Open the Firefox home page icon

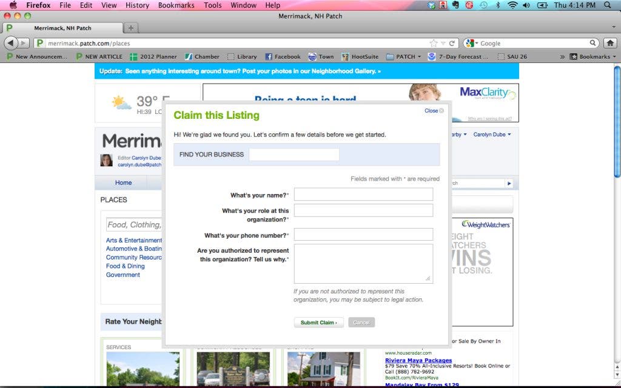pos(610,43)
